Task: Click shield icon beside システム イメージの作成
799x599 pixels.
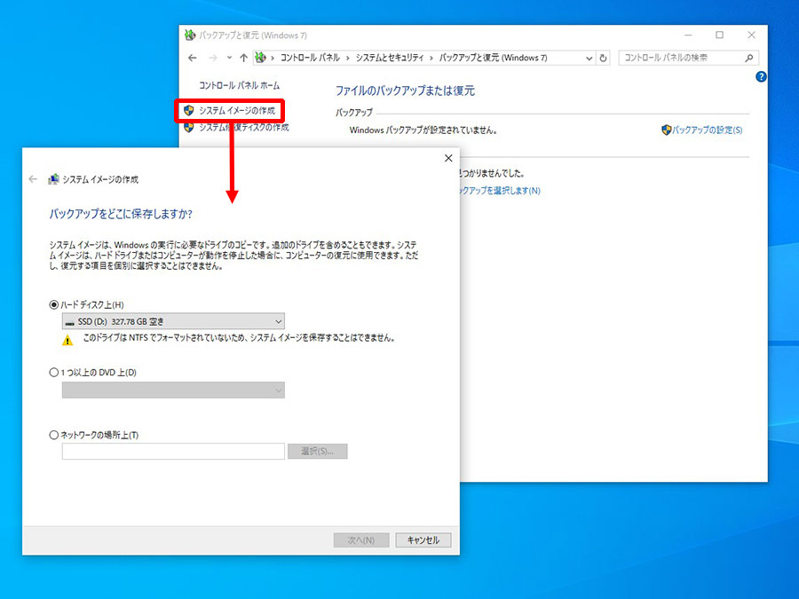Action: [x=189, y=111]
